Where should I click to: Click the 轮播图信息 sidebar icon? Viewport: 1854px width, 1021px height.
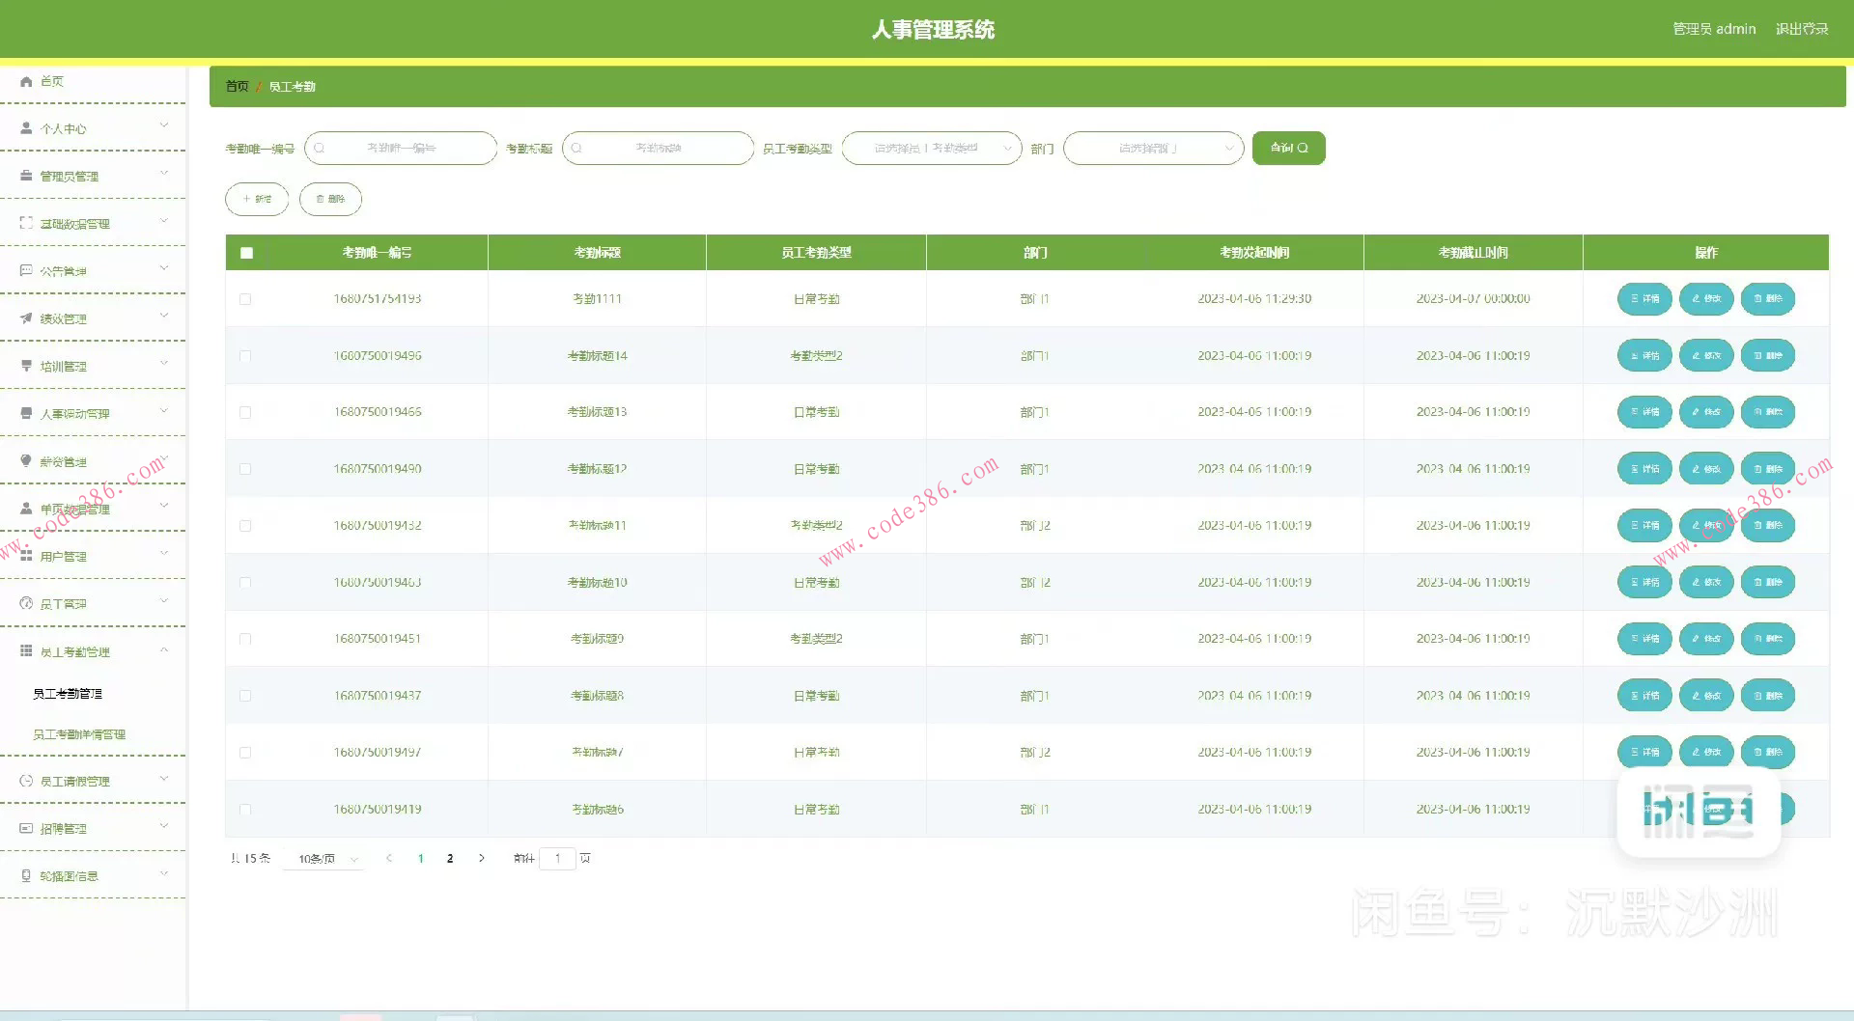click(x=26, y=876)
